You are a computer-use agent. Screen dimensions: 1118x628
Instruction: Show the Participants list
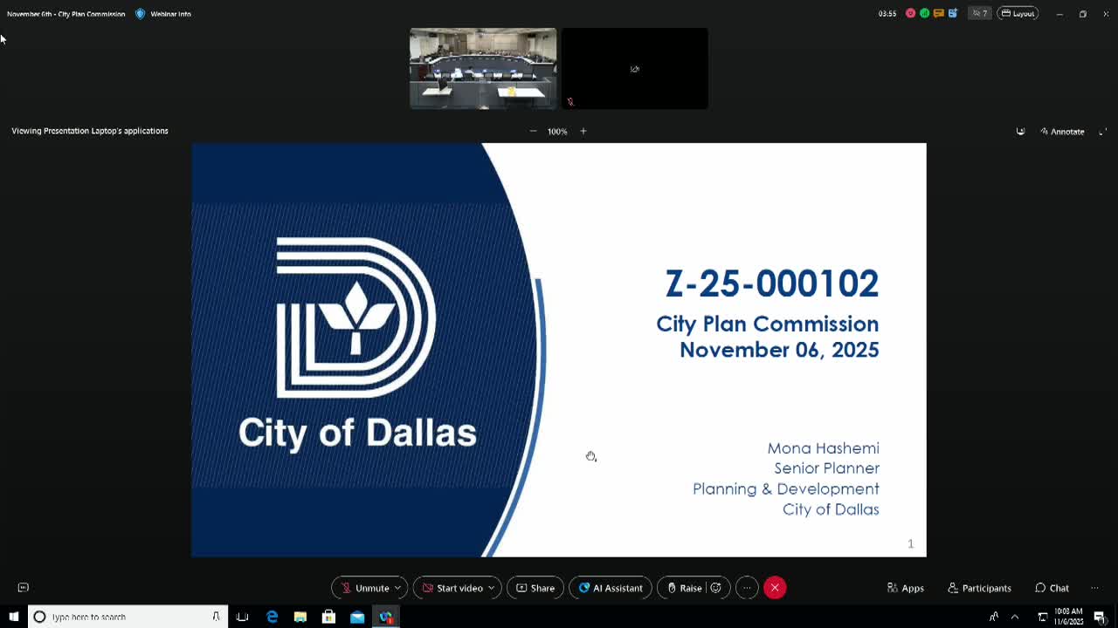[979, 588]
